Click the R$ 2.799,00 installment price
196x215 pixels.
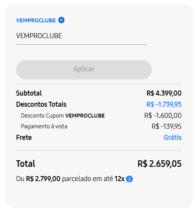tap(43, 179)
